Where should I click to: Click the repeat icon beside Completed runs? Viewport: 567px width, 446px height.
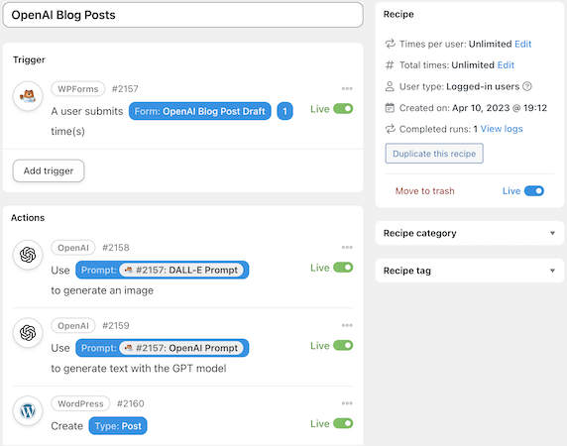coord(390,129)
